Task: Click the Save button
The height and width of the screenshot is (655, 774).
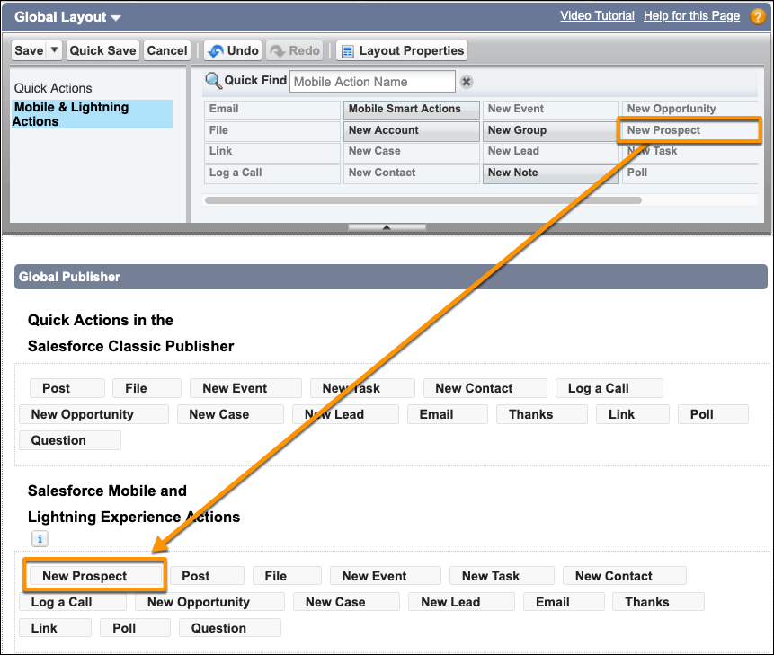Action: (x=29, y=50)
